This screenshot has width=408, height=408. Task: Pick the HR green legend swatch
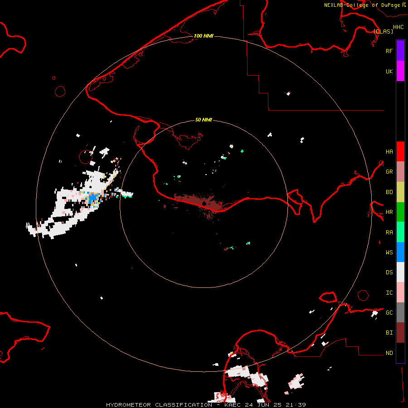400,212
